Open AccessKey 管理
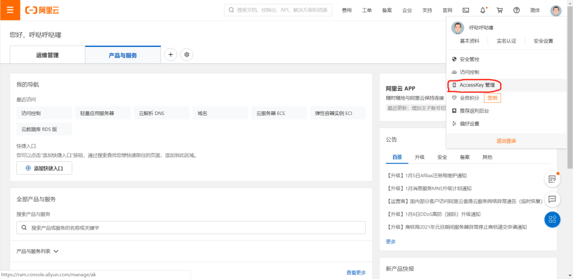Viewport: 573px width, 279px height. [507, 85]
